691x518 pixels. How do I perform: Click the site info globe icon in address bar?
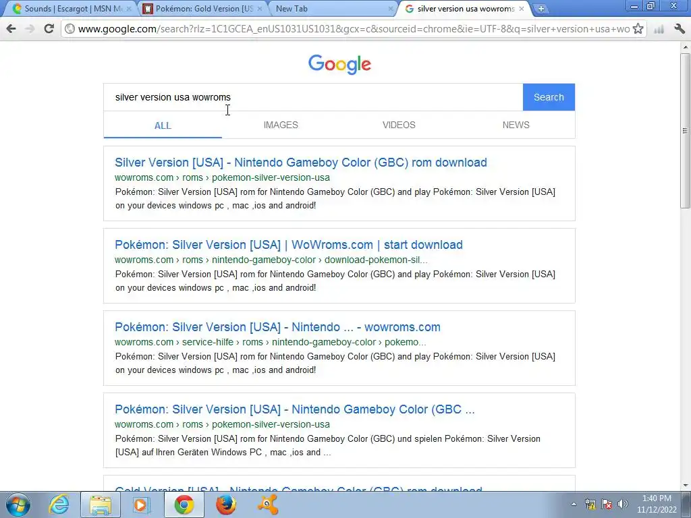[x=70, y=29]
